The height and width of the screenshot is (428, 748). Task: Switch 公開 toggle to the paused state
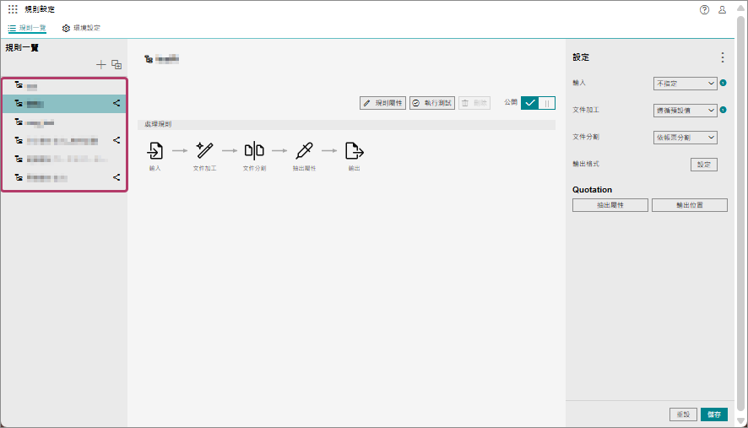tap(547, 102)
